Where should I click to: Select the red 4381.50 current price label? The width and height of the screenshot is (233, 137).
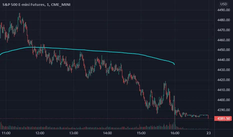(x=223, y=119)
